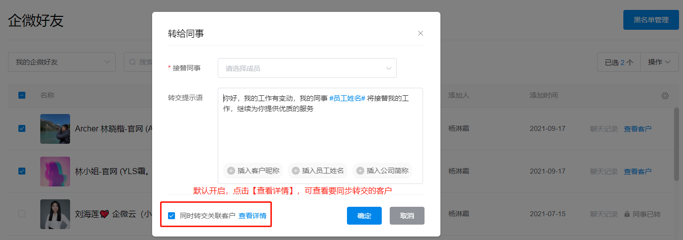Click plus icon for 插入员工姓名
Image resolution: width=683 pixels, height=240 pixels.
tap(296, 171)
